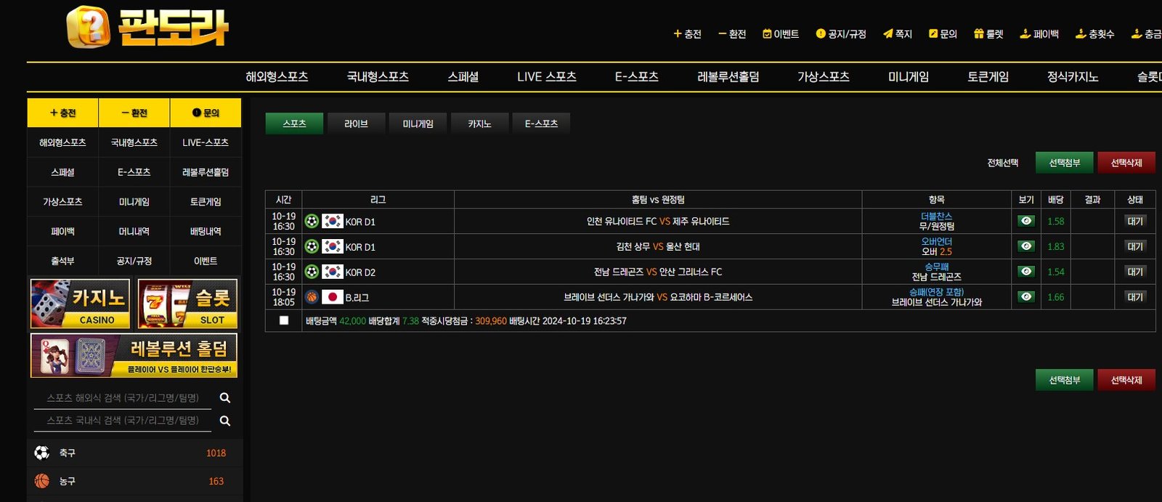
Task: Switch to the 미니게임 history tab
Action: 418,124
